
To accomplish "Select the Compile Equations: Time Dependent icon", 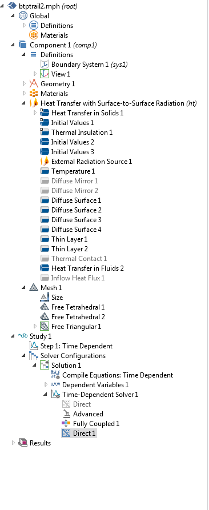I will 55,375.
